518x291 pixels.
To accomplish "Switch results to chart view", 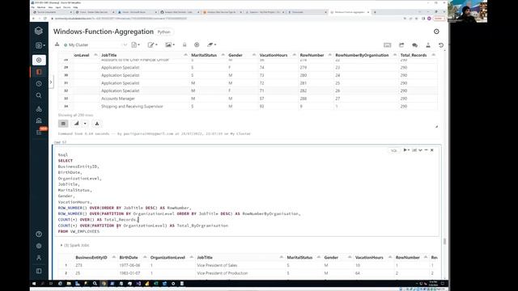I will click(x=76, y=124).
